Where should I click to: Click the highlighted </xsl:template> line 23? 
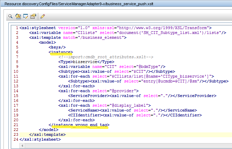click(47, 135)
